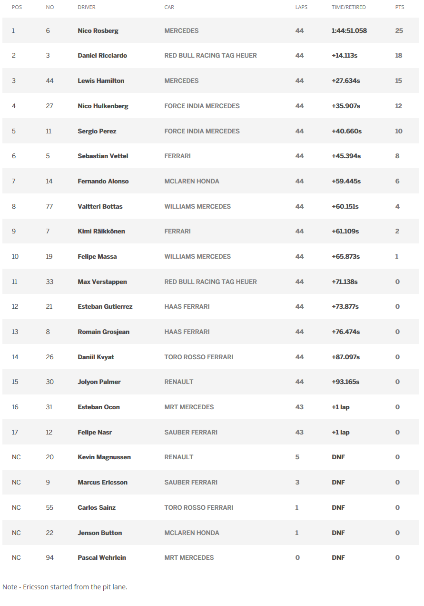Click the DRIVER column header
The image size is (424, 606).
click(x=87, y=8)
